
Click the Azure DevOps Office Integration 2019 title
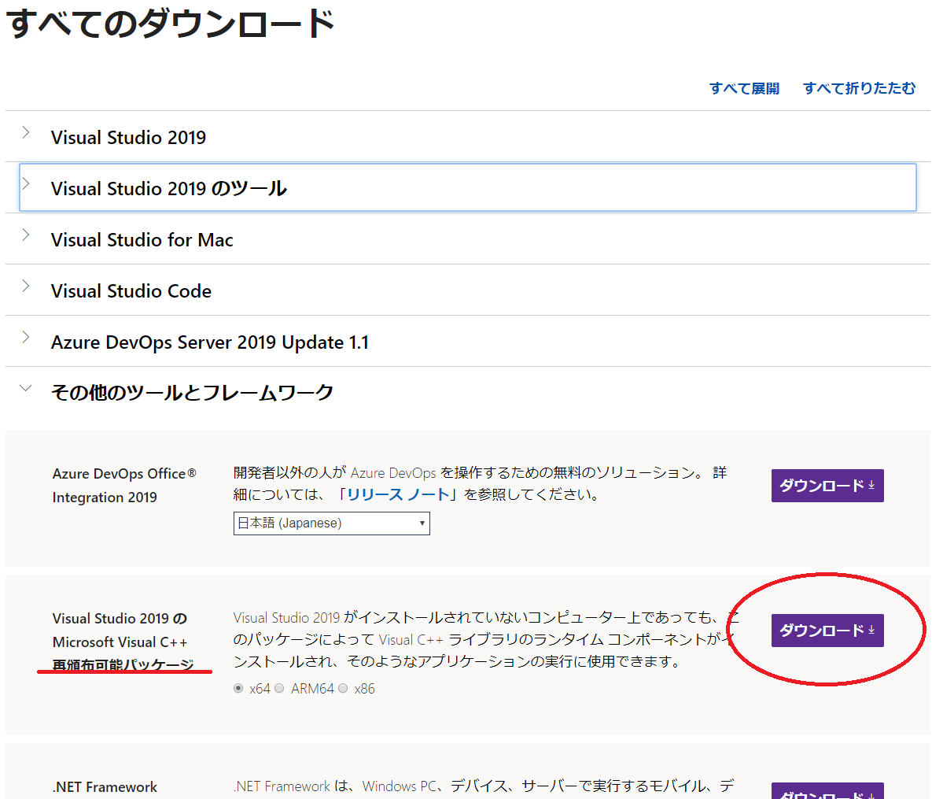tap(124, 485)
